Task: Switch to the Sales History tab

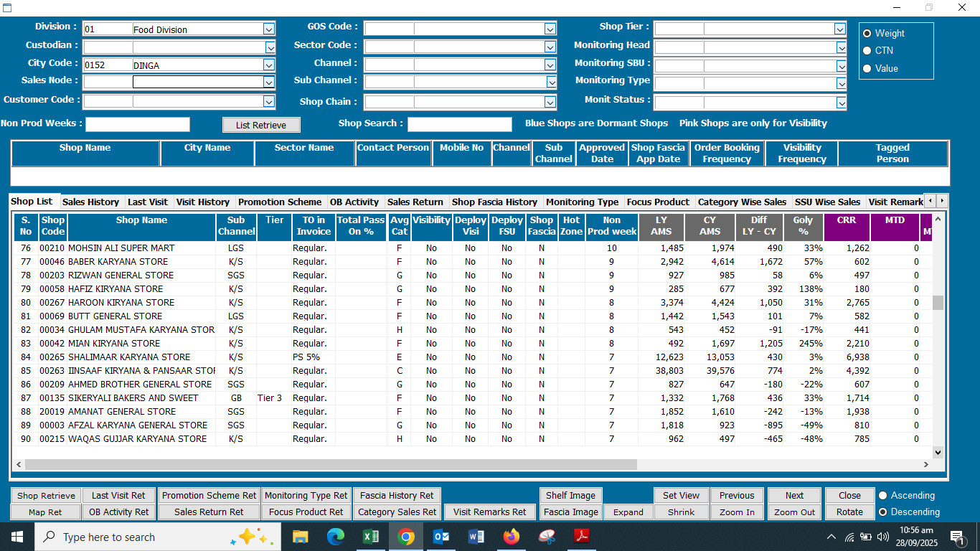Action: coord(90,202)
